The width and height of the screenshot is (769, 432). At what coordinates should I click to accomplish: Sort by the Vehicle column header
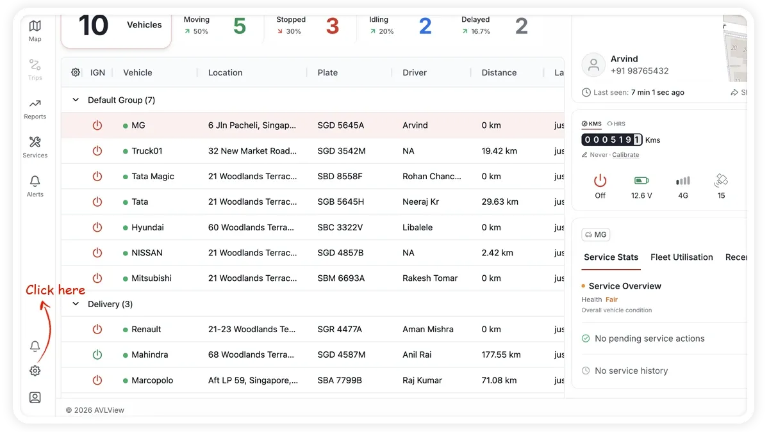(x=138, y=72)
